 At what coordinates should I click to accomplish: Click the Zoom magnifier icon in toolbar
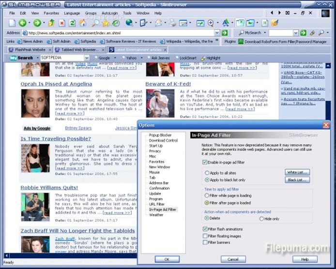(x=211, y=23)
